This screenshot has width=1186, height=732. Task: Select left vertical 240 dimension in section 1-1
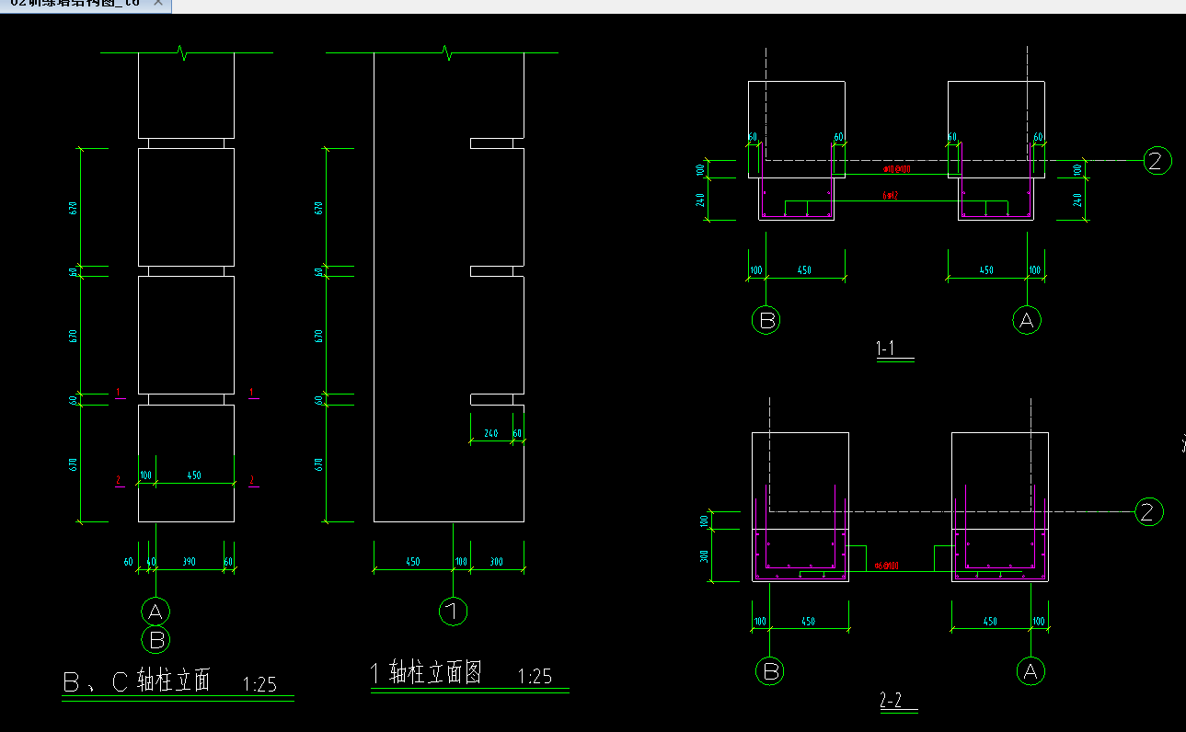click(x=701, y=199)
